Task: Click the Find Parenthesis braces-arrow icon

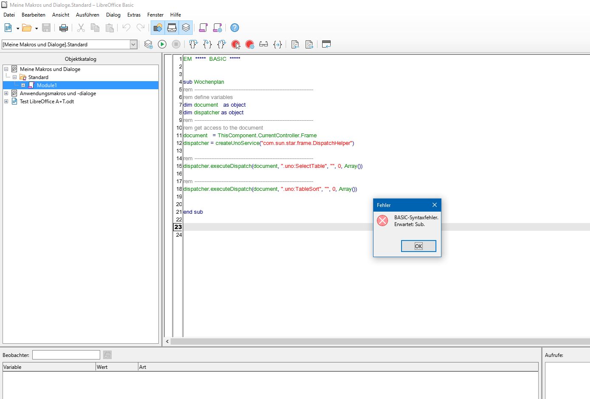Action: pos(278,44)
